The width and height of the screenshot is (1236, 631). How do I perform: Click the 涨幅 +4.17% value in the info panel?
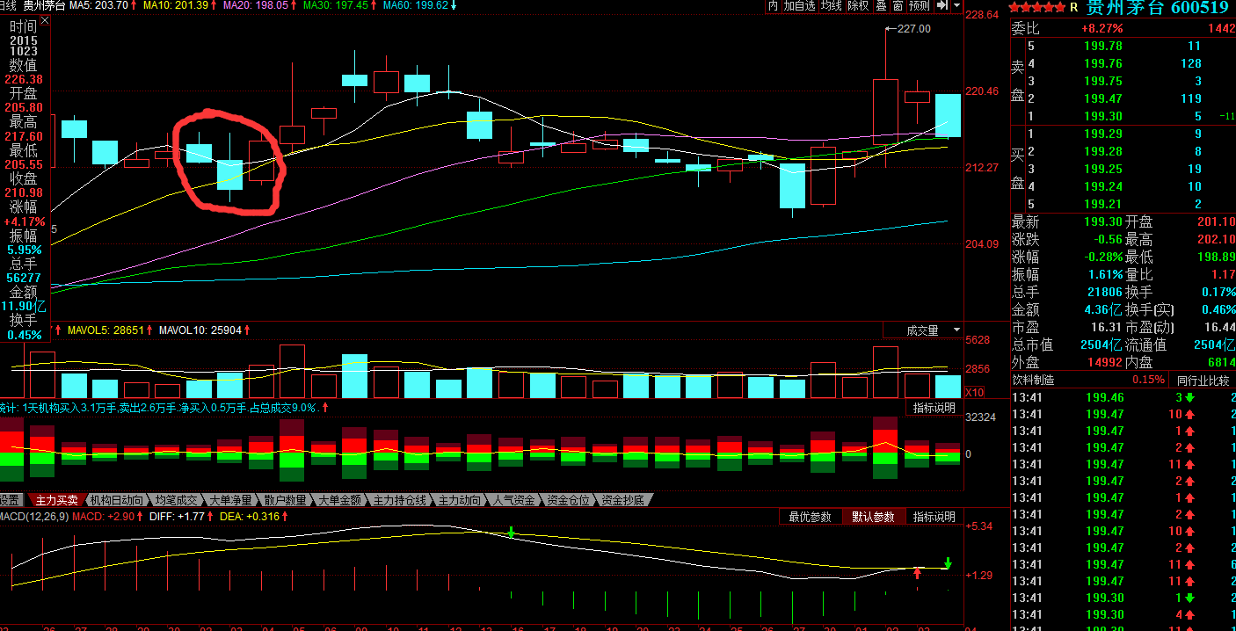tap(25, 222)
